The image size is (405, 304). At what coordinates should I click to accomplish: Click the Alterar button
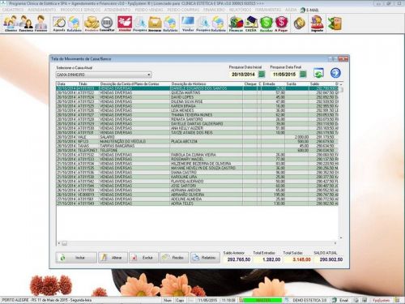pyautogui.click(x=113, y=258)
